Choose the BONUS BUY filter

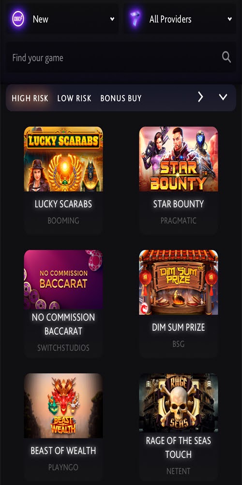pos(121,98)
